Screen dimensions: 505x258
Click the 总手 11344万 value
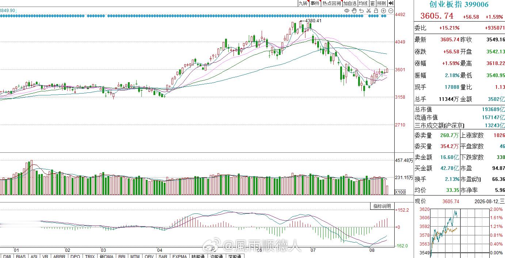tap(448, 99)
